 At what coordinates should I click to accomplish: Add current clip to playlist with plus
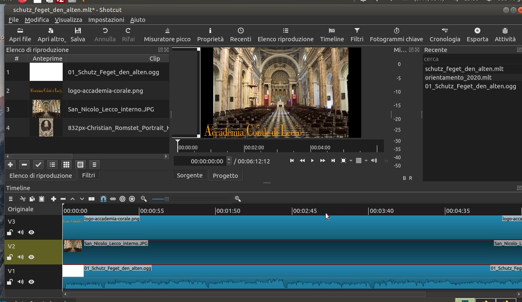[10, 165]
